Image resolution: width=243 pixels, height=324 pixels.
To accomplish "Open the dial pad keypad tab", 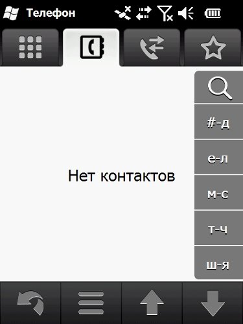I will coord(30,47).
